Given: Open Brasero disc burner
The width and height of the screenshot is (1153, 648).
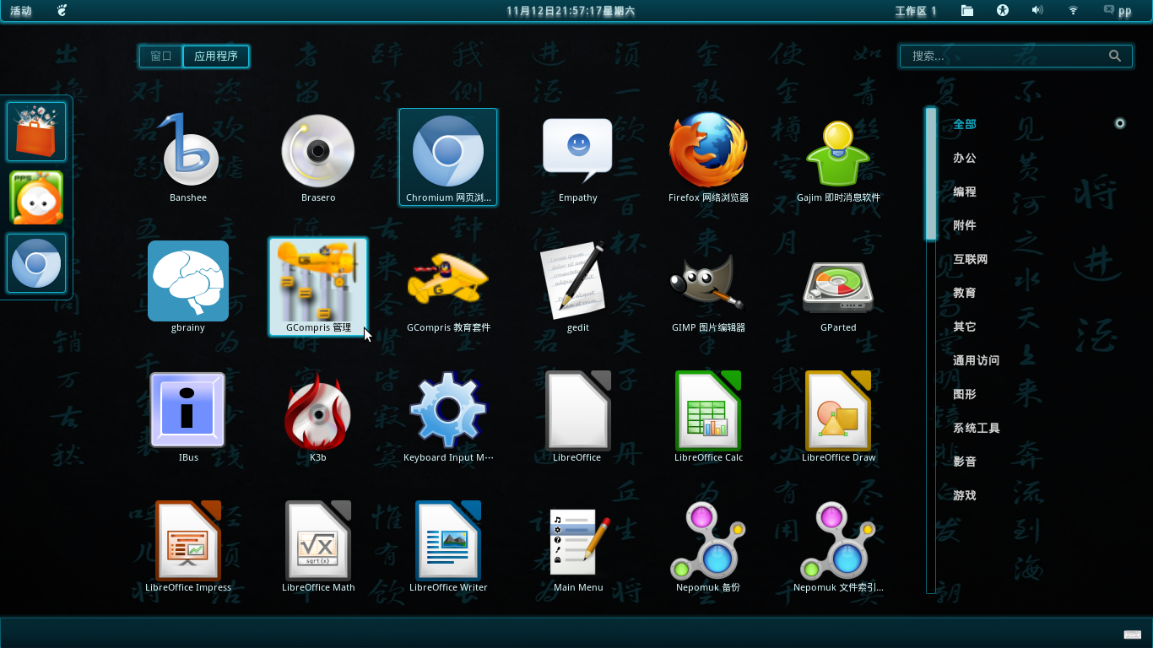Looking at the screenshot, I should pos(318,157).
